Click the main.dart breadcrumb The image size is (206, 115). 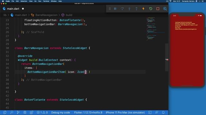point(21,15)
